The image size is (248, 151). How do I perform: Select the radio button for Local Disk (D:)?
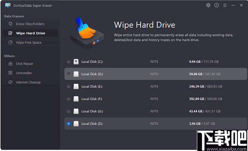[x=68, y=74]
